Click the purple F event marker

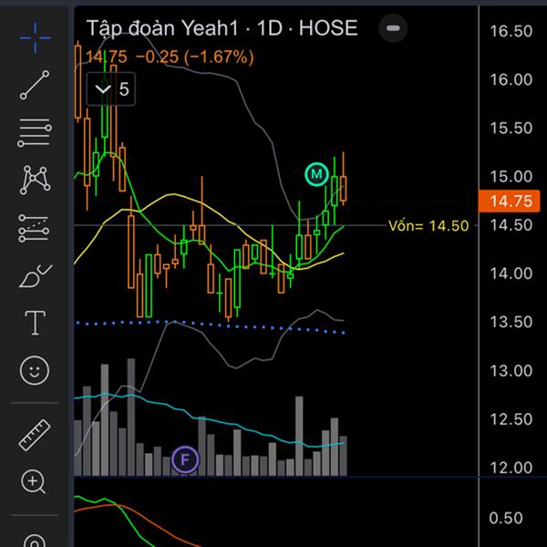tap(185, 459)
